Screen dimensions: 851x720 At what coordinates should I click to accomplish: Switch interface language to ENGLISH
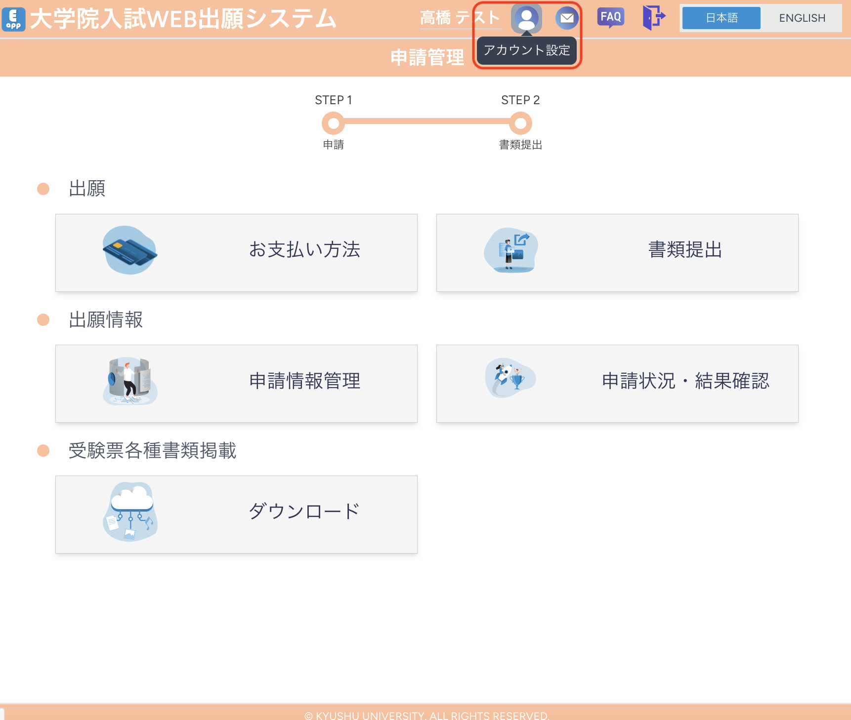[x=802, y=18]
